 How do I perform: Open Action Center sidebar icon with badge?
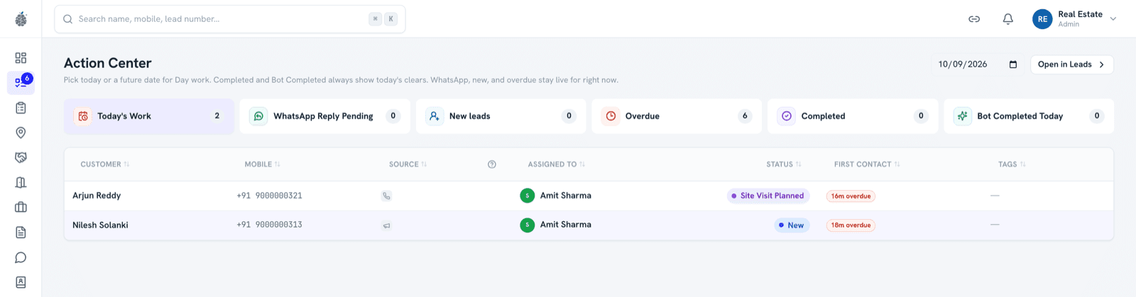tap(21, 83)
